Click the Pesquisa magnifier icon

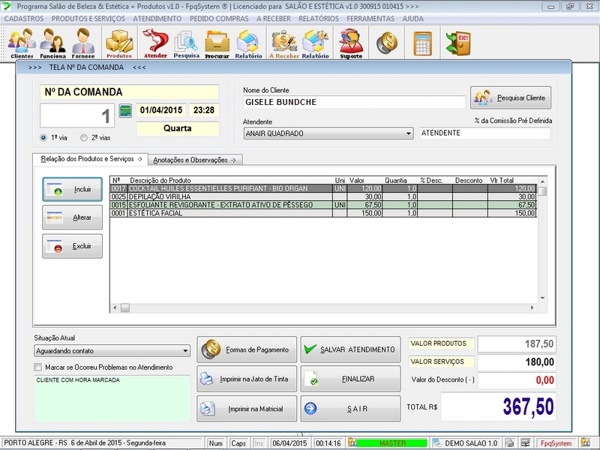tap(186, 43)
